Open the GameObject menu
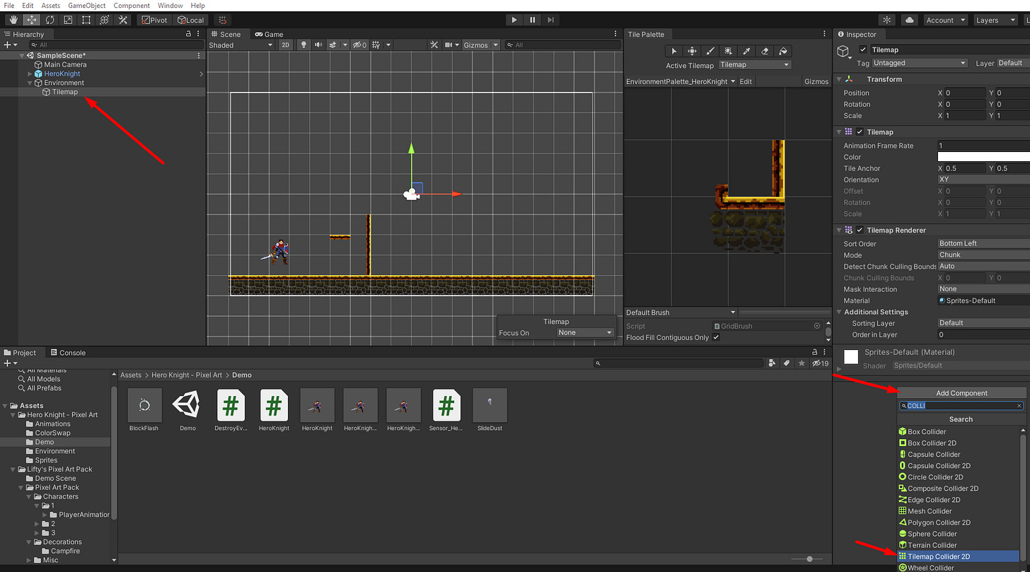Image resolution: width=1030 pixels, height=572 pixels. tap(86, 5)
